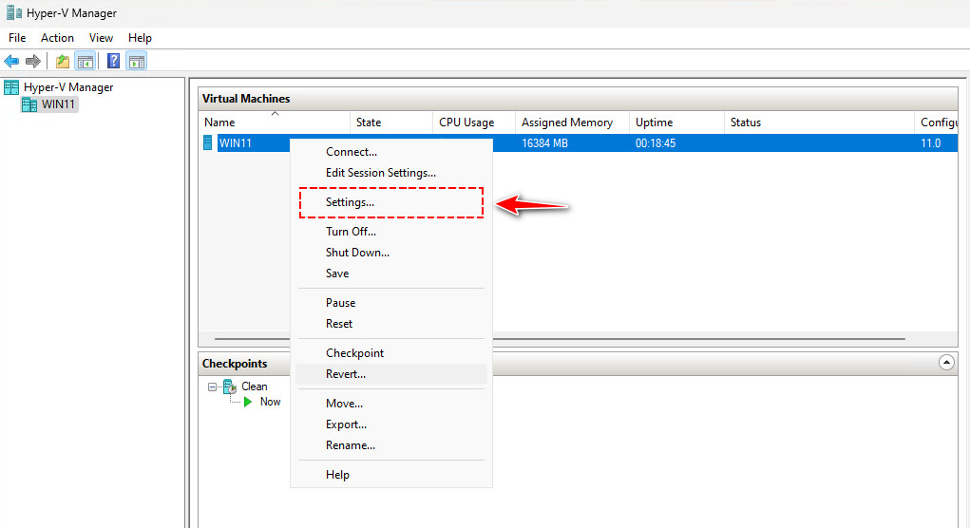The height and width of the screenshot is (528, 970).
Task: Click the WIN11 name in VM list
Action: (x=236, y=142)
